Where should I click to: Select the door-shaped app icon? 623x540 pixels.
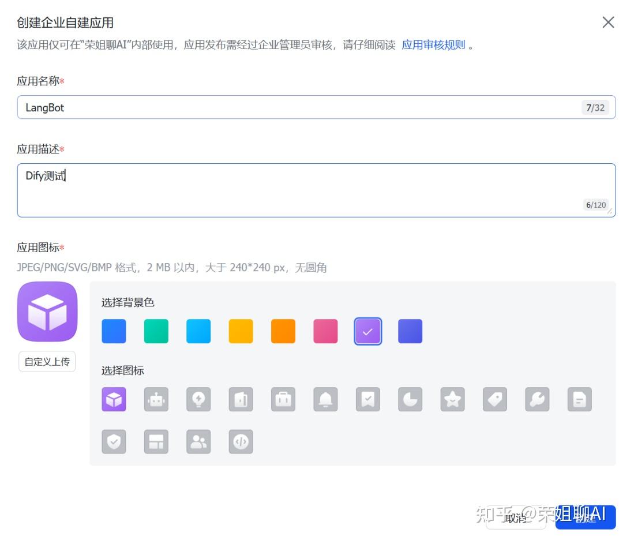pyautogui.click(x=241, y=399)
